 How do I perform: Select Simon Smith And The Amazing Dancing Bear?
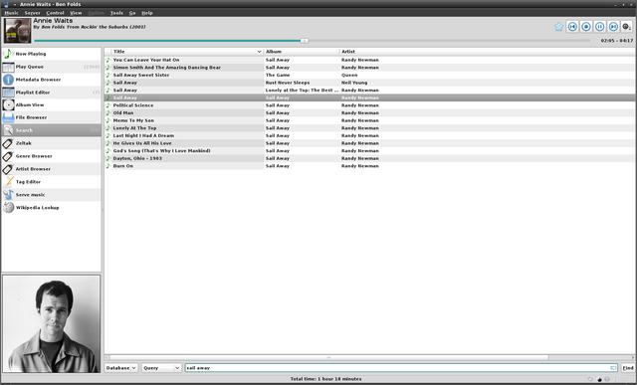click(x=167, y=68)
